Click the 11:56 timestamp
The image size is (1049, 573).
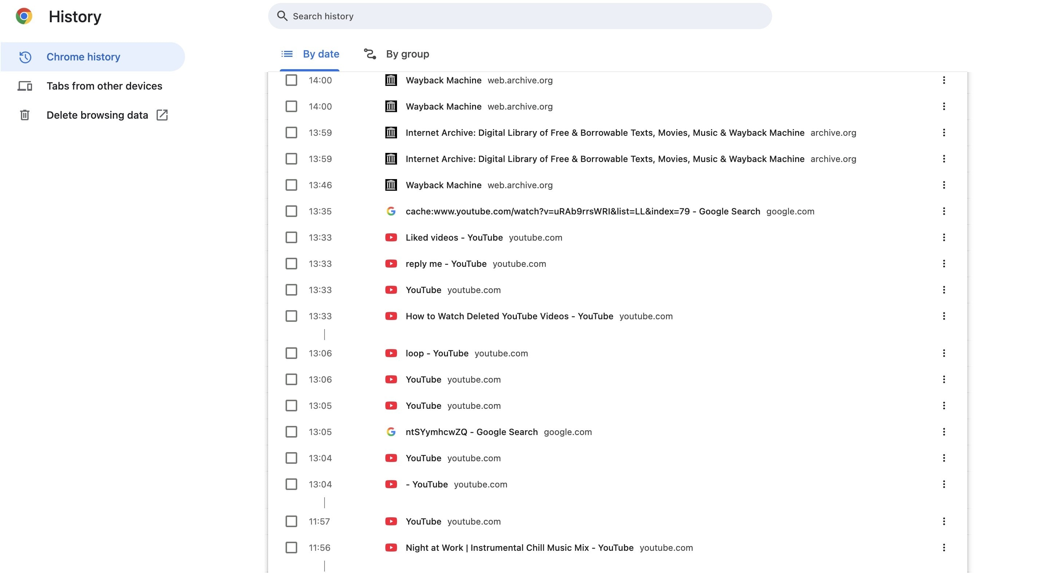[319, 548]
